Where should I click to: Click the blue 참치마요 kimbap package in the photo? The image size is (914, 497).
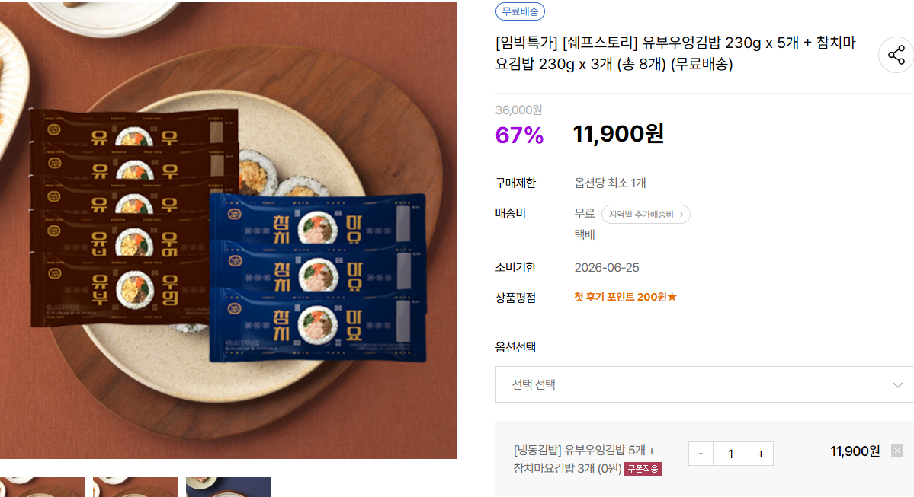click(x=316, y=274)
